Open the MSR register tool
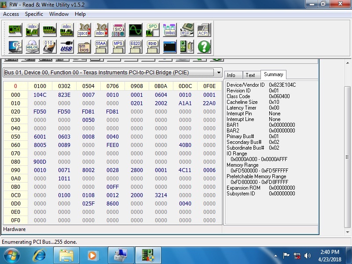Viewport: 352px width, 264px height. point(187,30)
